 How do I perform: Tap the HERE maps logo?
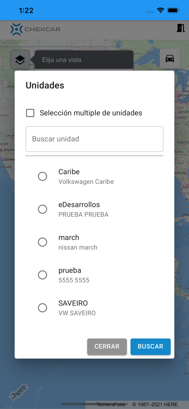tap(18, 392)
